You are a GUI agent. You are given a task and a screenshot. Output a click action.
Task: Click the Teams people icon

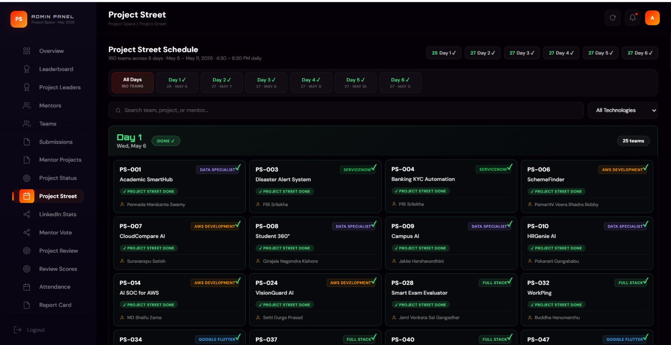pyautogui.click(x=27, y=123)
